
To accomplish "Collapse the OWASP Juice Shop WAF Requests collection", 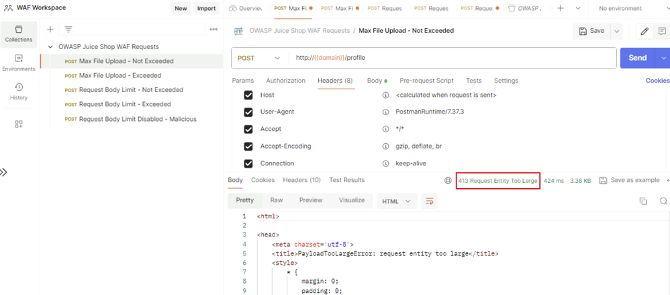I will pyautogui.click(x=50, y=46).
